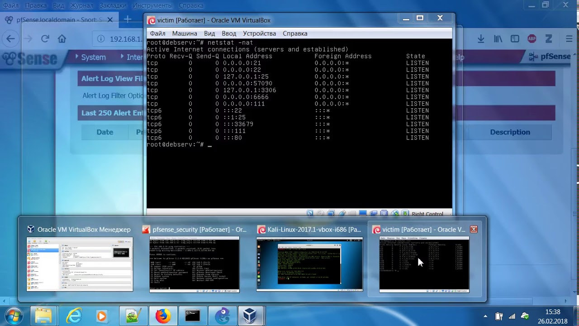Open Firefox library icon
Viewport: 579px width, 326px height.
498,39
